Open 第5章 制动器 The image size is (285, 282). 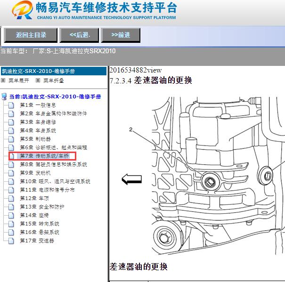(35, 139)
